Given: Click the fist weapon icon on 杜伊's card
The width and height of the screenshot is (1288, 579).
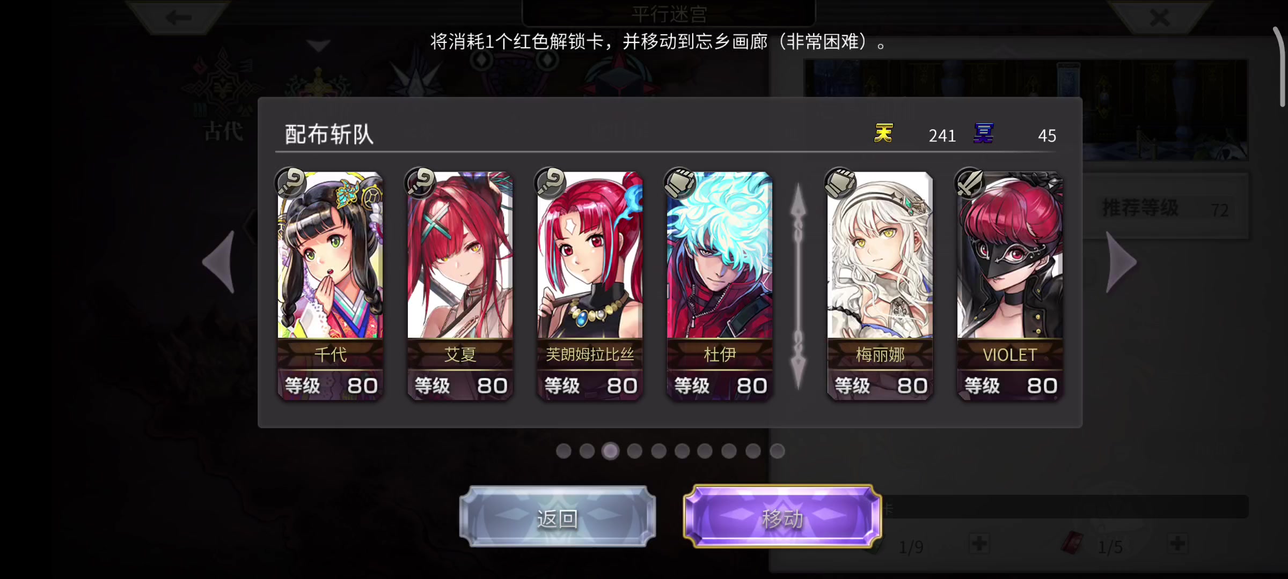Looking at the screenshot, I should [x=679, y=182].
